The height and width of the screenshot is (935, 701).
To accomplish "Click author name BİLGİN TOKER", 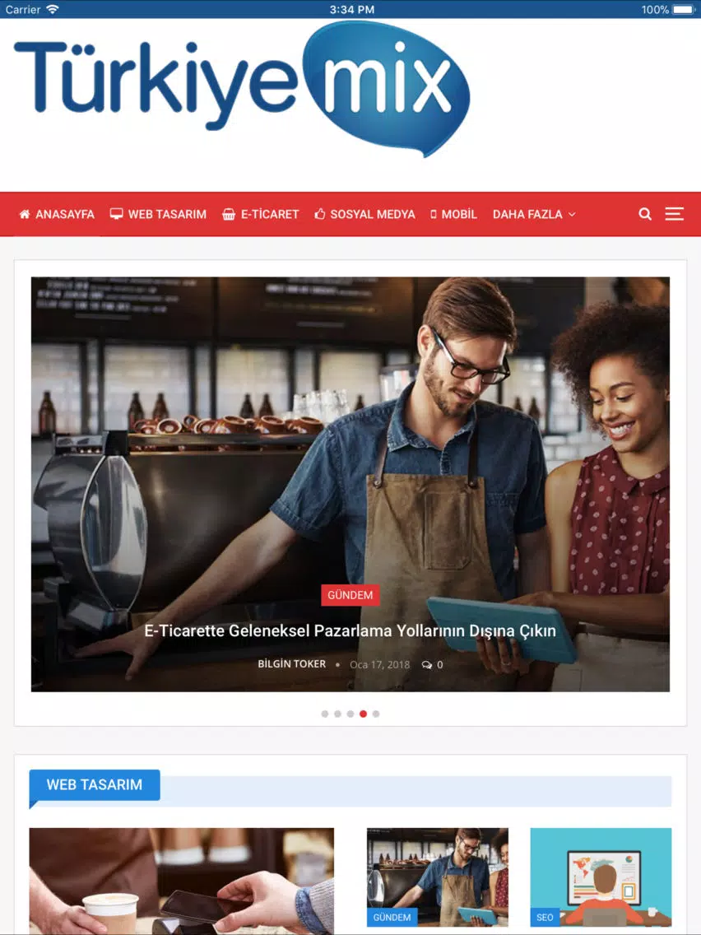I will pyautogui.click(x=291, y=664).
